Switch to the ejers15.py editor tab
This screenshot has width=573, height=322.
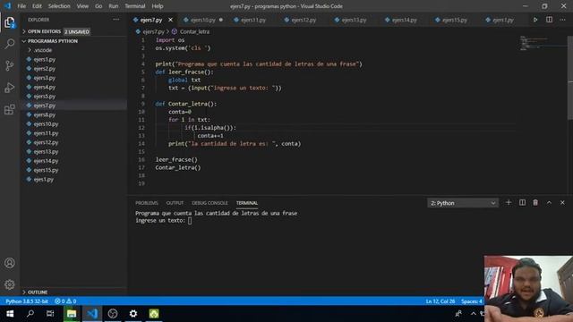454,20
